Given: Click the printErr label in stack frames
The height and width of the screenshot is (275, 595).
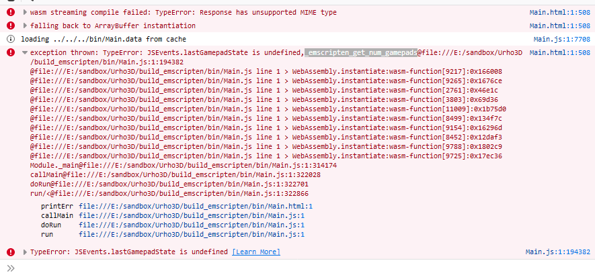Looking at the screenshot, I should [x=57, y=207].
